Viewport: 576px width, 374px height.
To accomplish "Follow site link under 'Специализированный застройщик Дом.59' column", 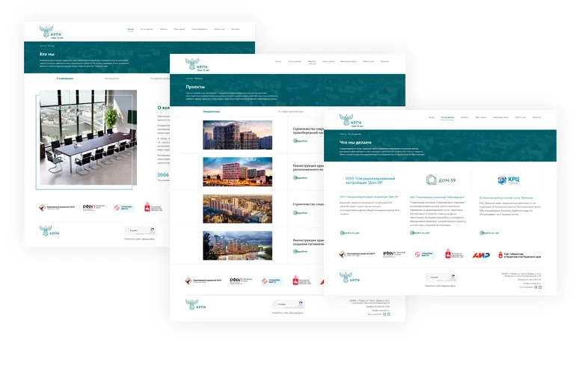I will [350, 233].
